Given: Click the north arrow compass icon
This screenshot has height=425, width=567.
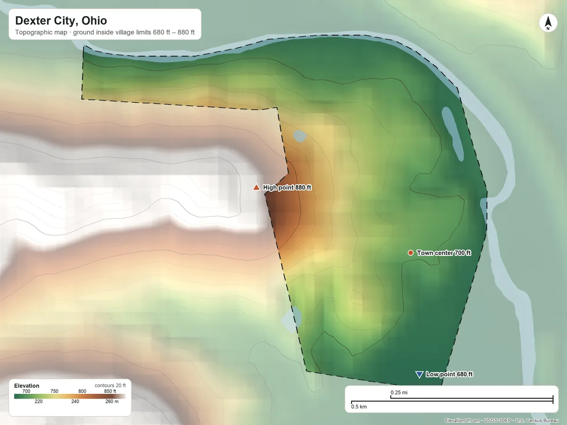Looking at the screenshot, I should pos(548,23).
